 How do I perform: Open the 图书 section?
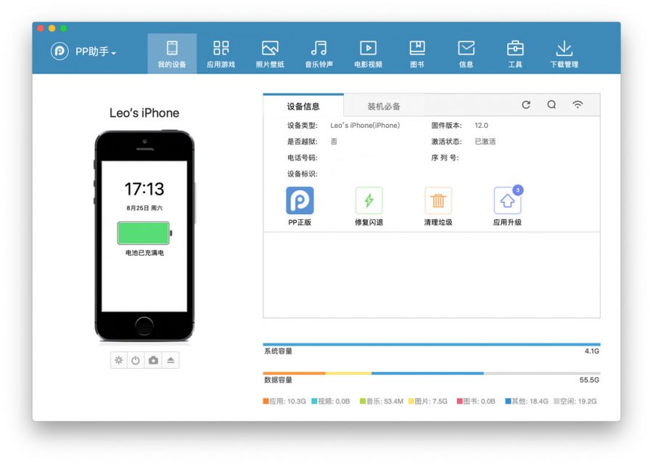(x=417, y=54)
